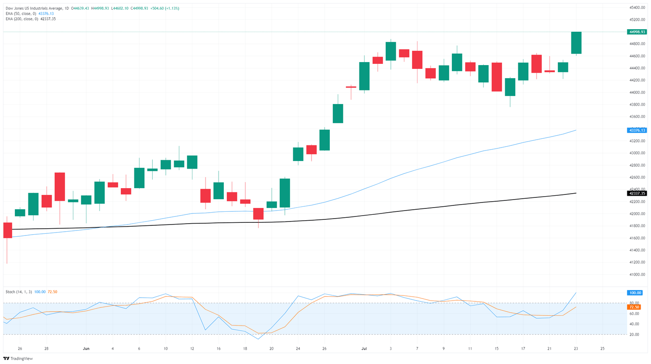Select the black 42337.35 EMA price tag
This screenshot has width=651, height=364.
coord(637,193)
